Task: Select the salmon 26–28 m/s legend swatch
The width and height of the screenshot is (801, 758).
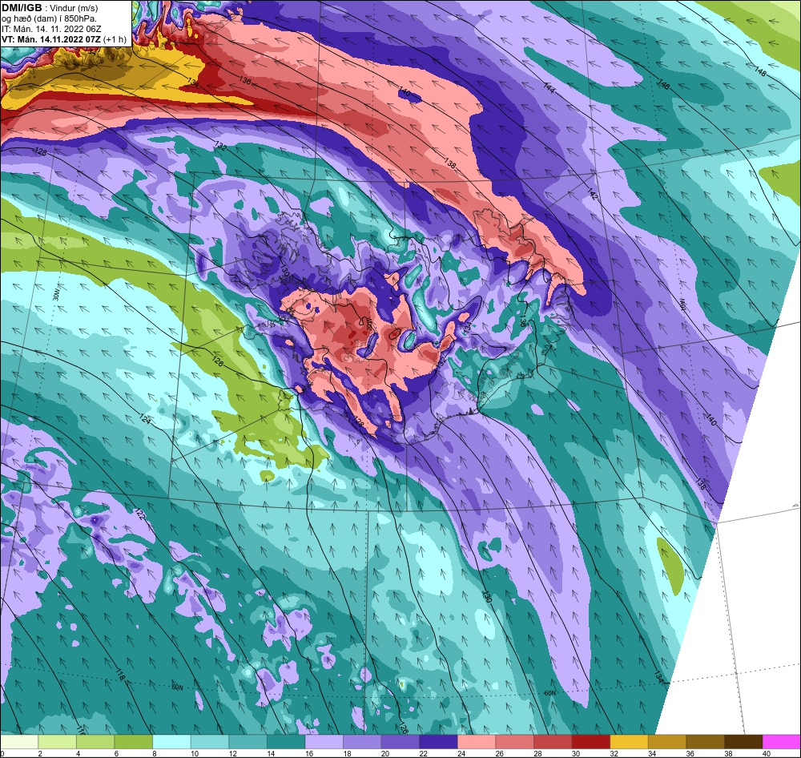Action: (x=514, y=742)
